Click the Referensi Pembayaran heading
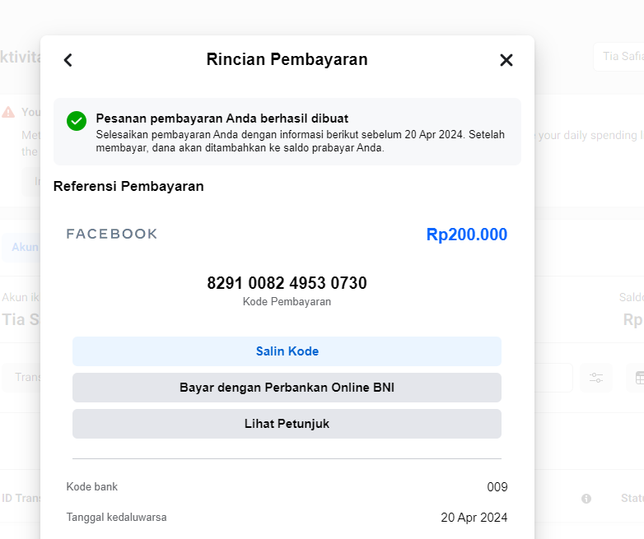Image resolution: width=644 pixels, height=539 pixels. (128, 187)
